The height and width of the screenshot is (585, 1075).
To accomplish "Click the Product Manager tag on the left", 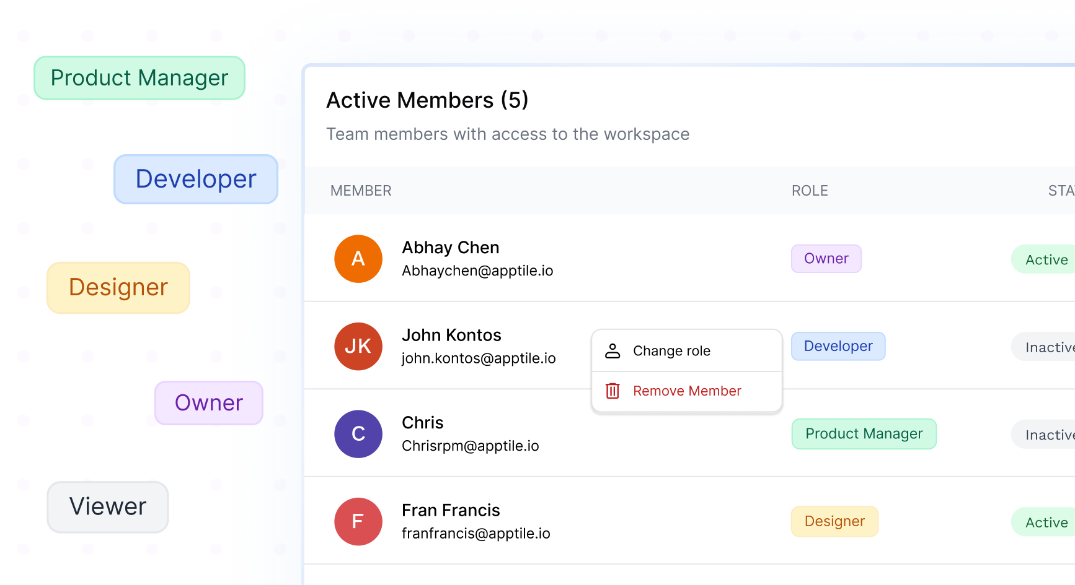I will (139, 78).
